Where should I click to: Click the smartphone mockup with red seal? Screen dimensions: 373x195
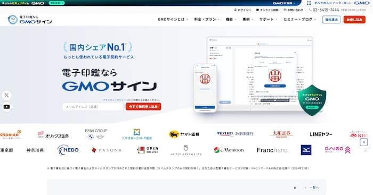205,88
